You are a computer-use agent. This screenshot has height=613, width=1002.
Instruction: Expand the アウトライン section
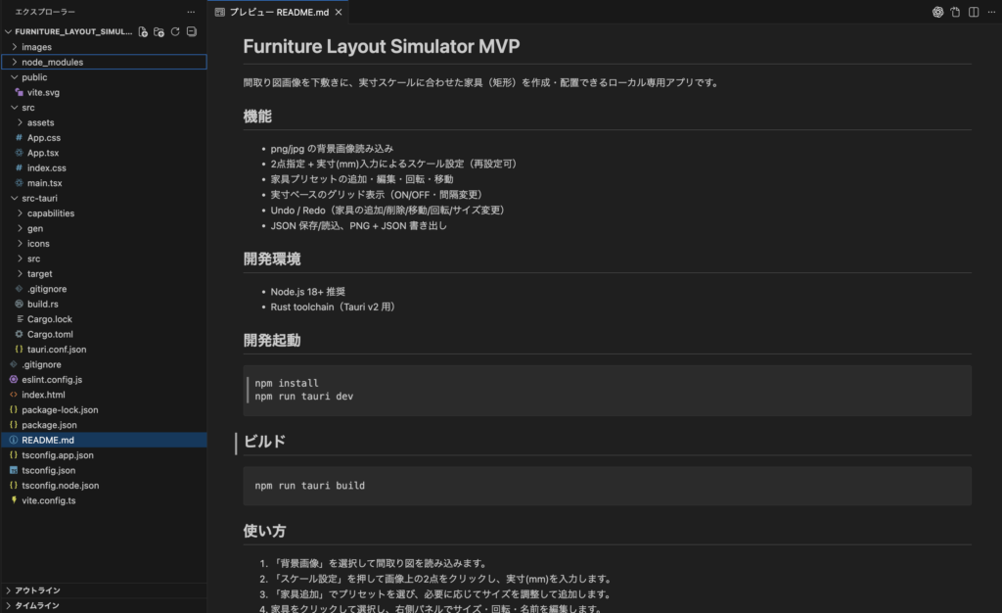(36, 590)
